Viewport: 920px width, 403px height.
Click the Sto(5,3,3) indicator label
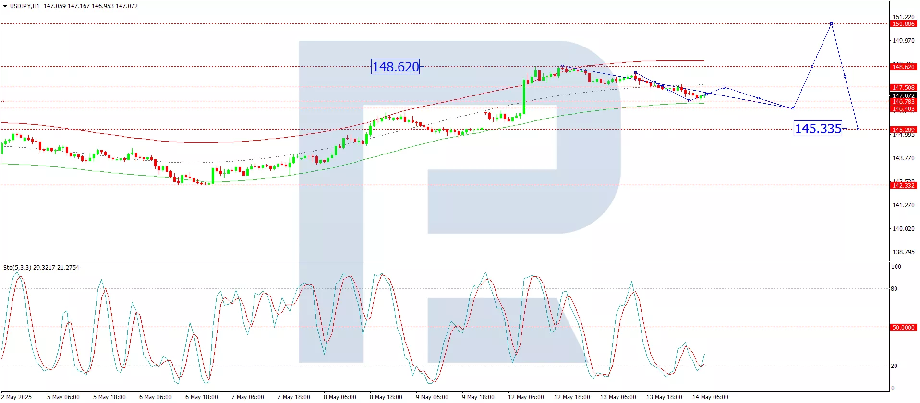coord(17,268)
